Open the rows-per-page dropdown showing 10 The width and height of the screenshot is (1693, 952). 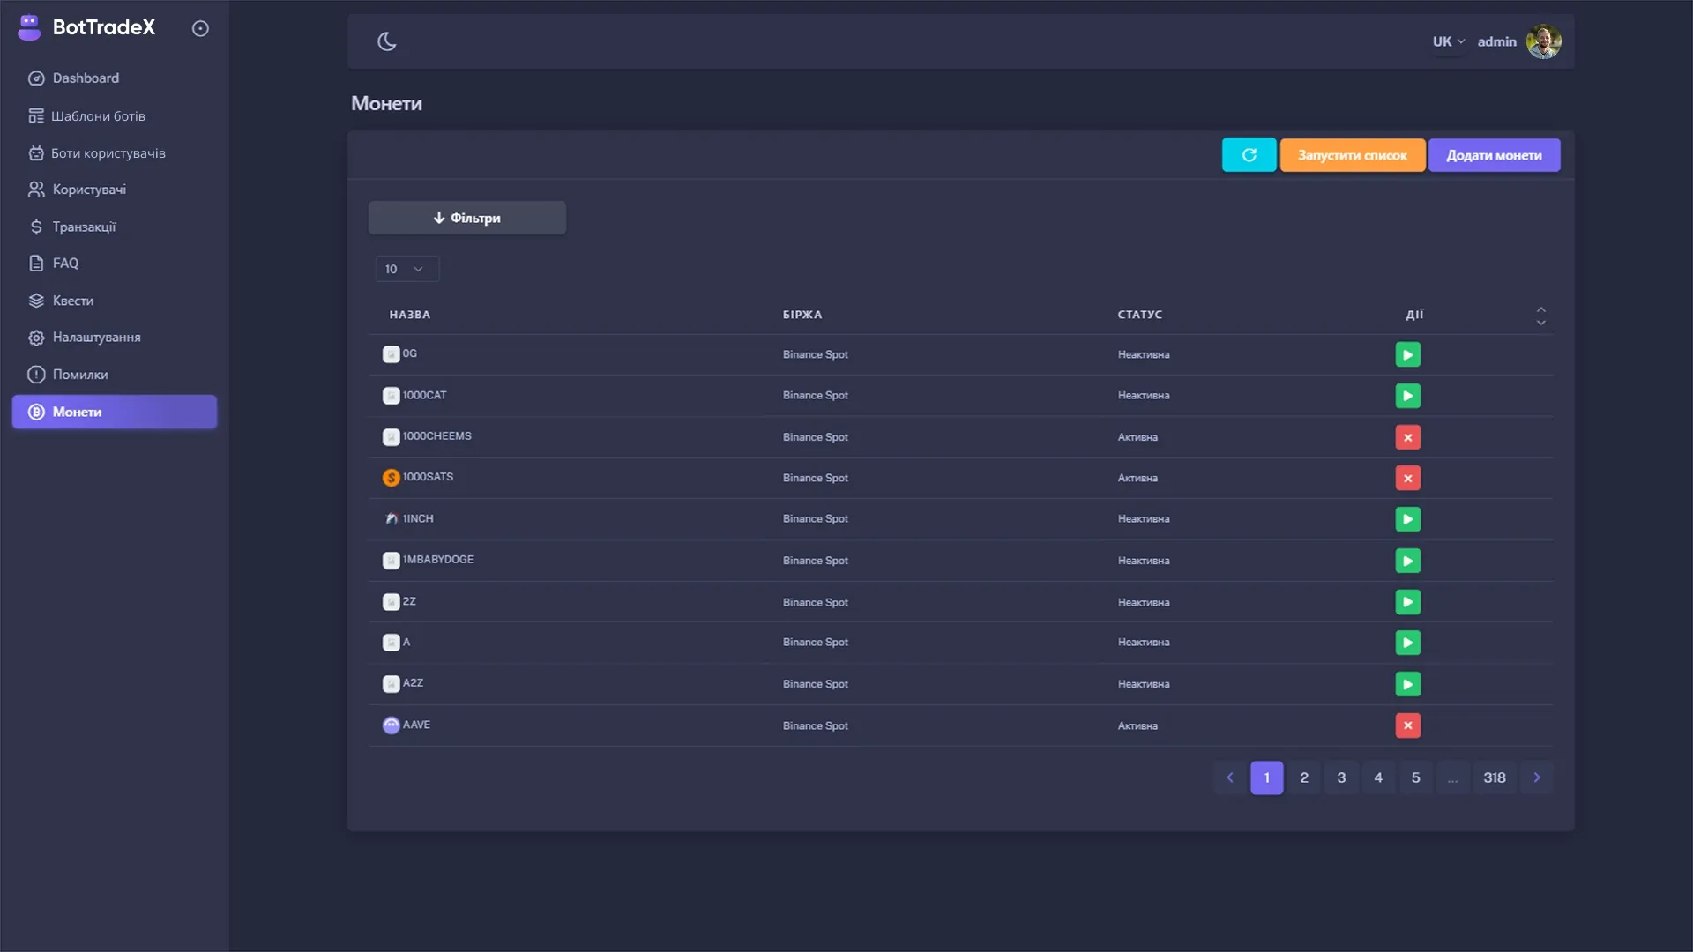406,269
